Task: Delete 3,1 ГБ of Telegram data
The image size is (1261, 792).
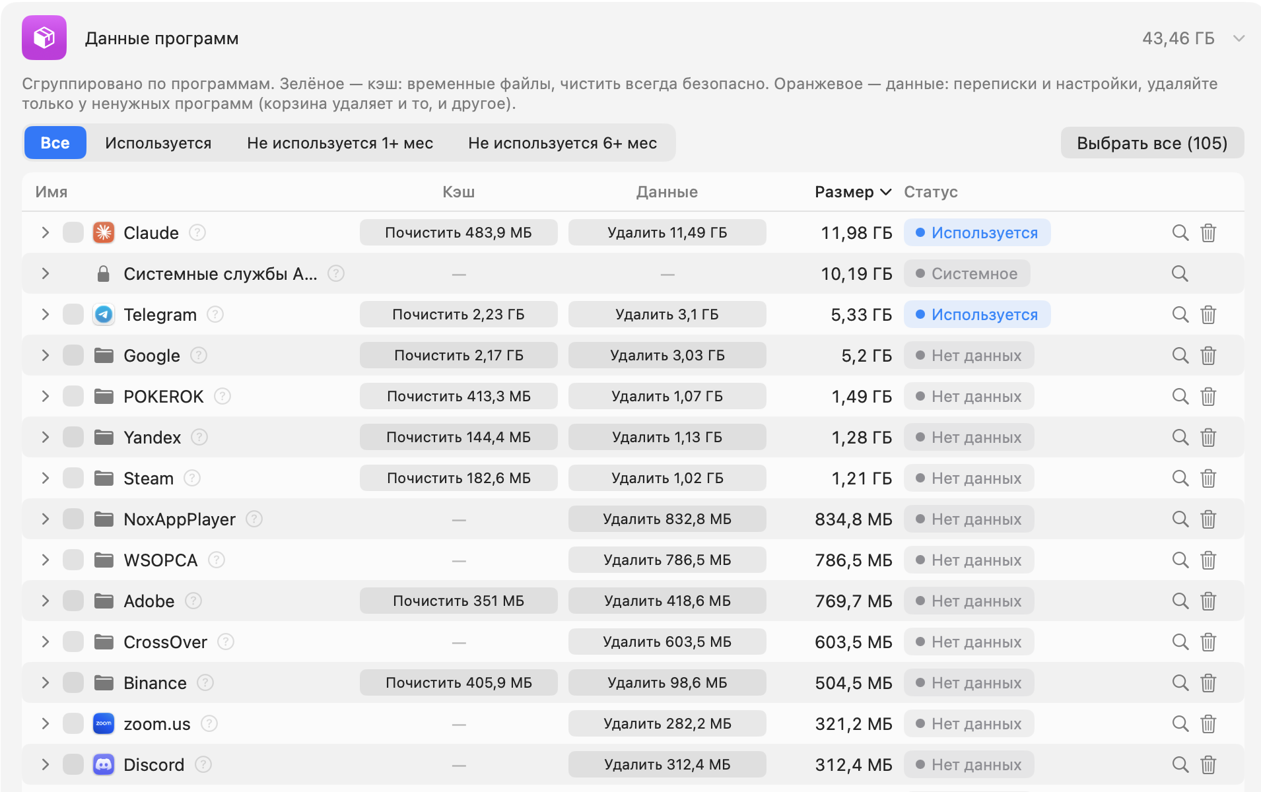Action: click(x=667, y=314)
